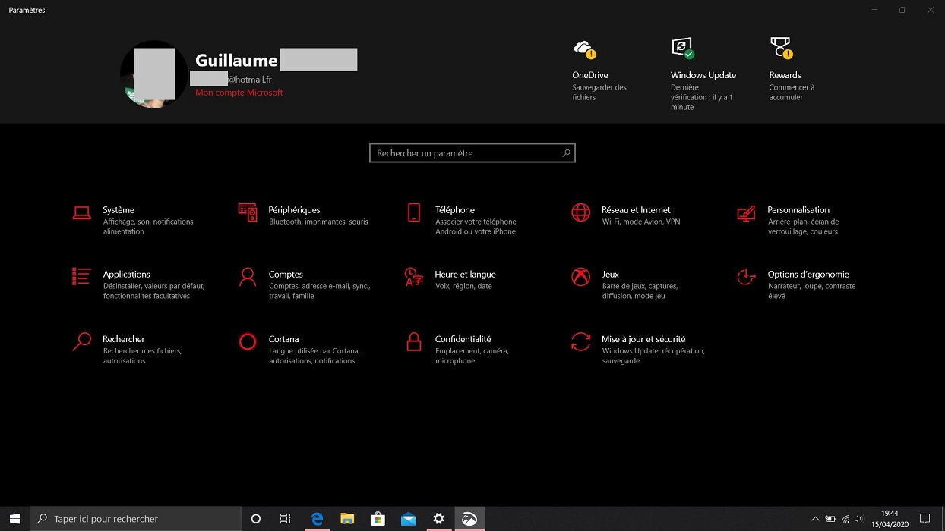
Task: Click in the Rechercher un paramètre field
Action: pyautogui.click(x=472, y=153)
